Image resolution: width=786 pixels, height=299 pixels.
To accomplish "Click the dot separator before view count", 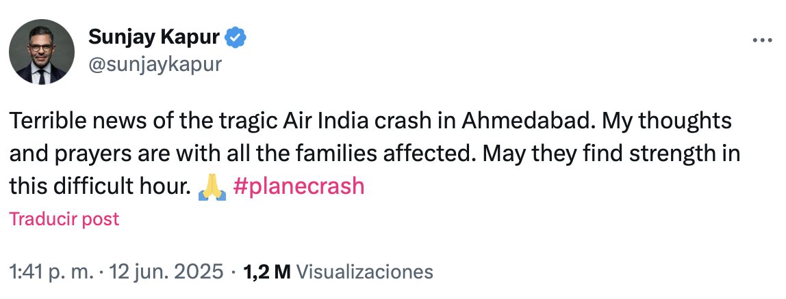I will pyautogui.click(x=234, y=272).
